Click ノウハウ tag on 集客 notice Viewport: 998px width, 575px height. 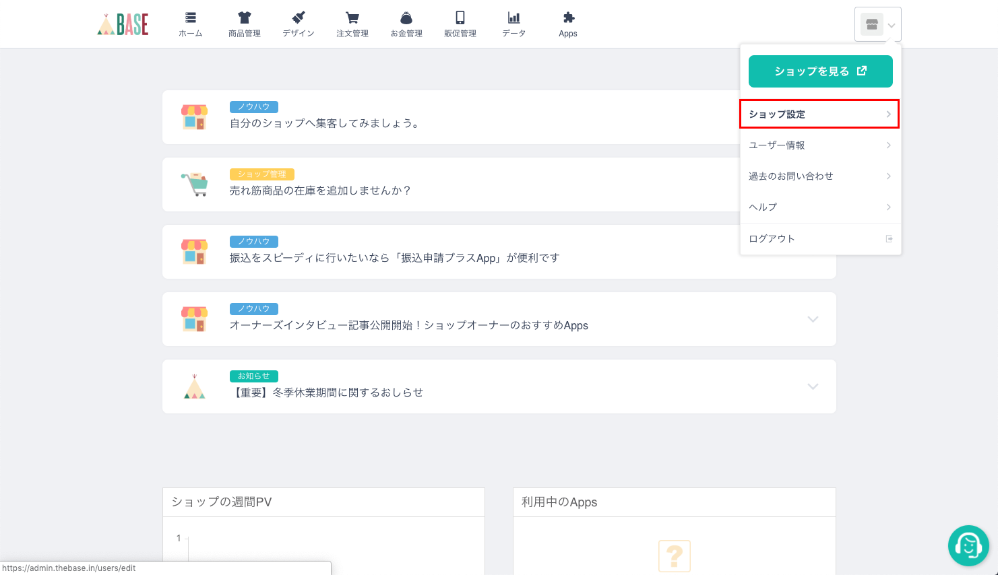click(254, 107)
